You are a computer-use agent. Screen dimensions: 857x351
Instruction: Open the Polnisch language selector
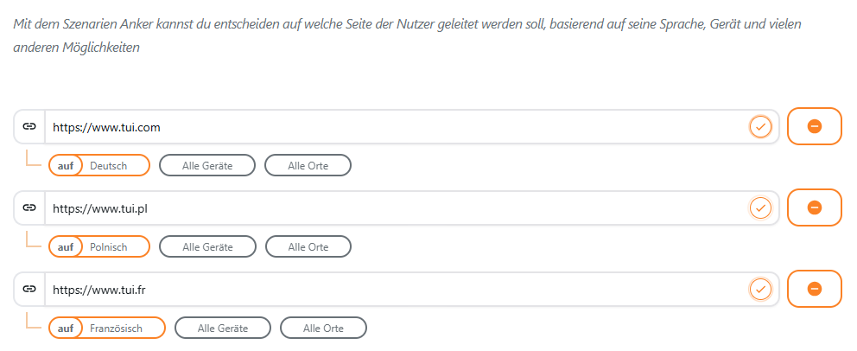coord(114,247)
